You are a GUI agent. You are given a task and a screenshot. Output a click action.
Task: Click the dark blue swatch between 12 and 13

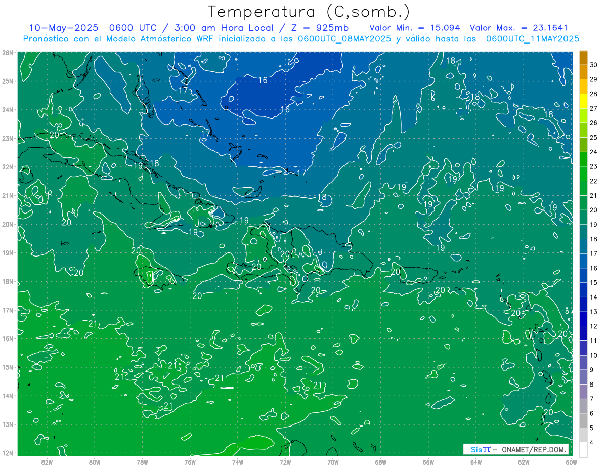583,319
